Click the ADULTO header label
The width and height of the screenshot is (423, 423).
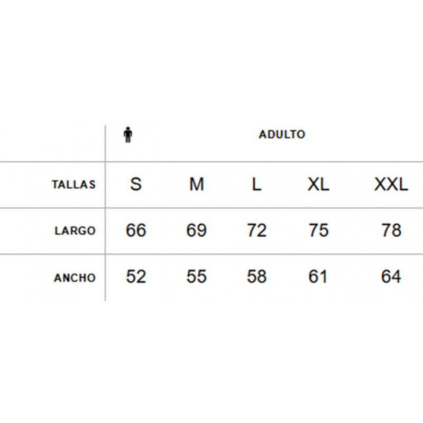click(x=282, y=134)
